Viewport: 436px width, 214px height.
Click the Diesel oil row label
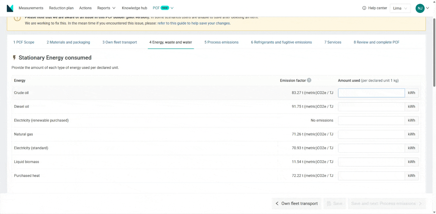click(21, 106)
